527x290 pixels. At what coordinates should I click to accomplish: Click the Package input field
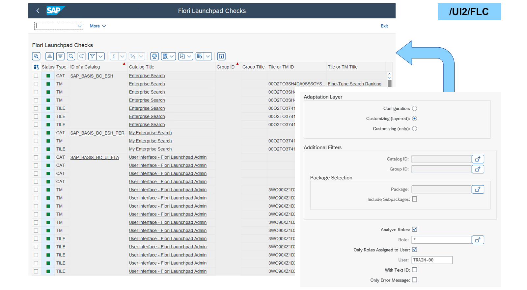click(x=441, y=189)
